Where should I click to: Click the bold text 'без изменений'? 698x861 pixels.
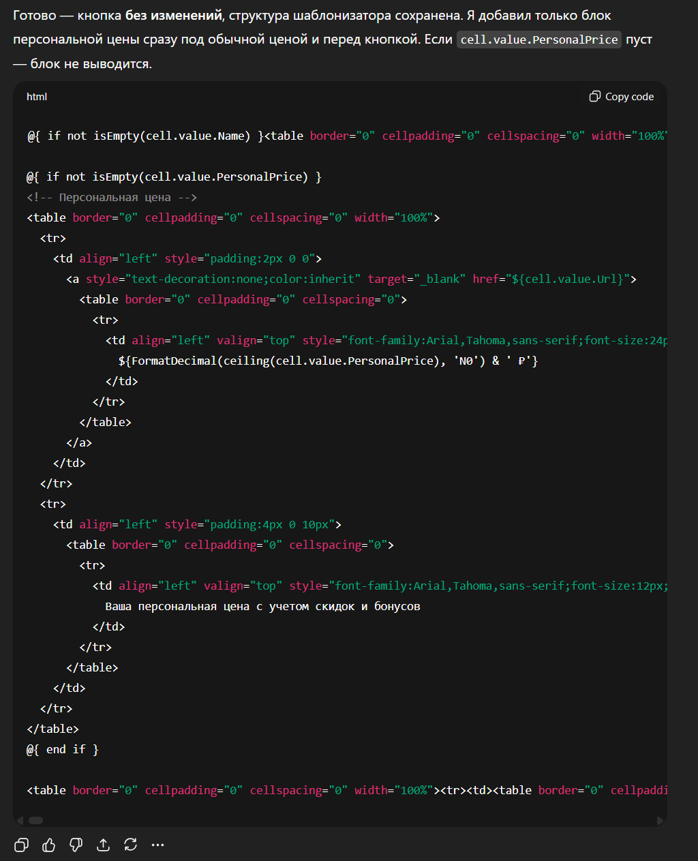click(x=174, y=16)
